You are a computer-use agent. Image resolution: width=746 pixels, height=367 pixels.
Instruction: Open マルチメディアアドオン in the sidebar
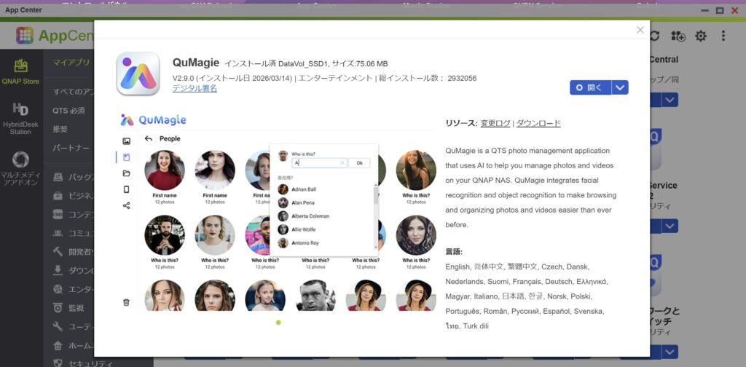pyautogui.click(x=20, y=169)
